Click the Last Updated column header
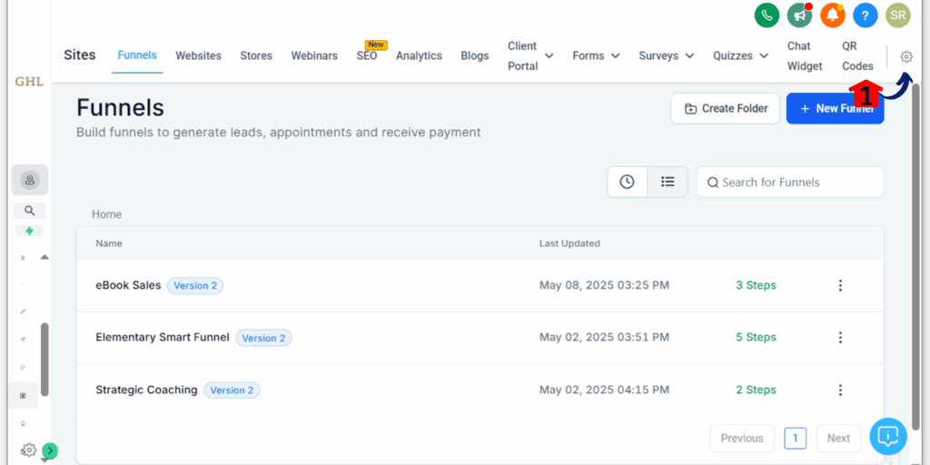The height and width of the screenshot is (465, 930). [x=569, y=243]
